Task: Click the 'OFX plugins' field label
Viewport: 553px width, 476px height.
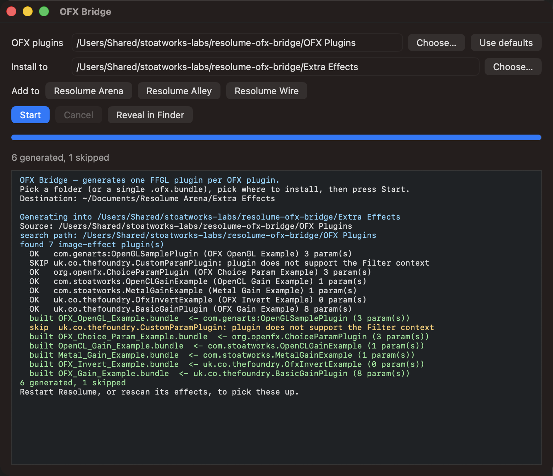Action: point(37,43)
